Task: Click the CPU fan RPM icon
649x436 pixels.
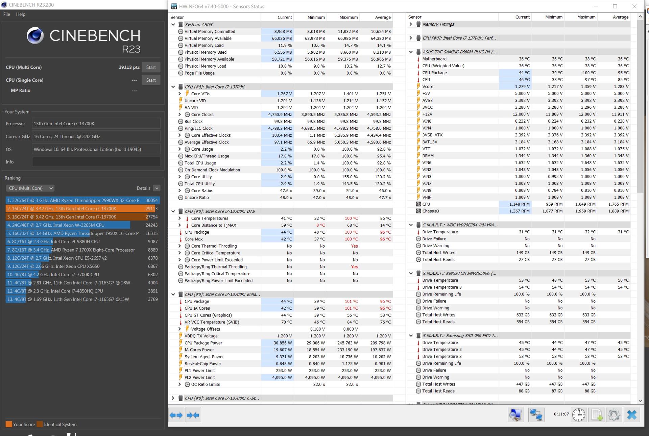Action: click(418, 204)
